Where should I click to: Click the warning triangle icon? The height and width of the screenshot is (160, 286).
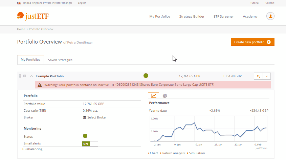click(40, 85)
